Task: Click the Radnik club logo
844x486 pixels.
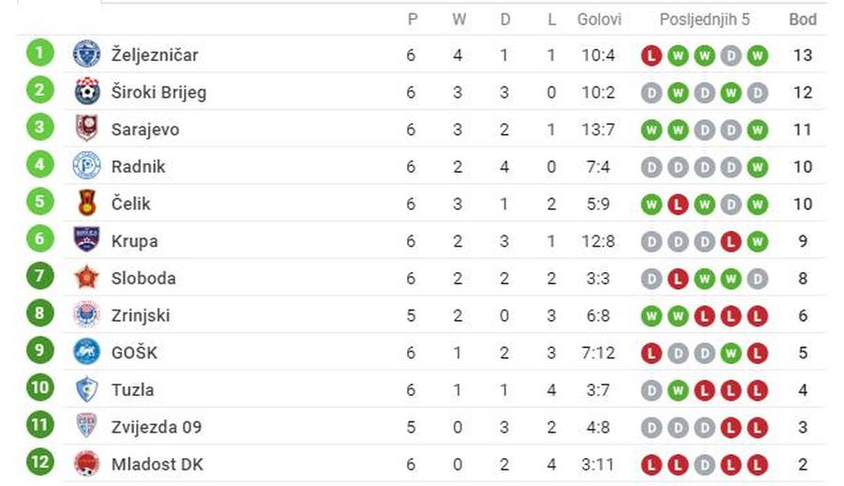Action: (87, 166)
